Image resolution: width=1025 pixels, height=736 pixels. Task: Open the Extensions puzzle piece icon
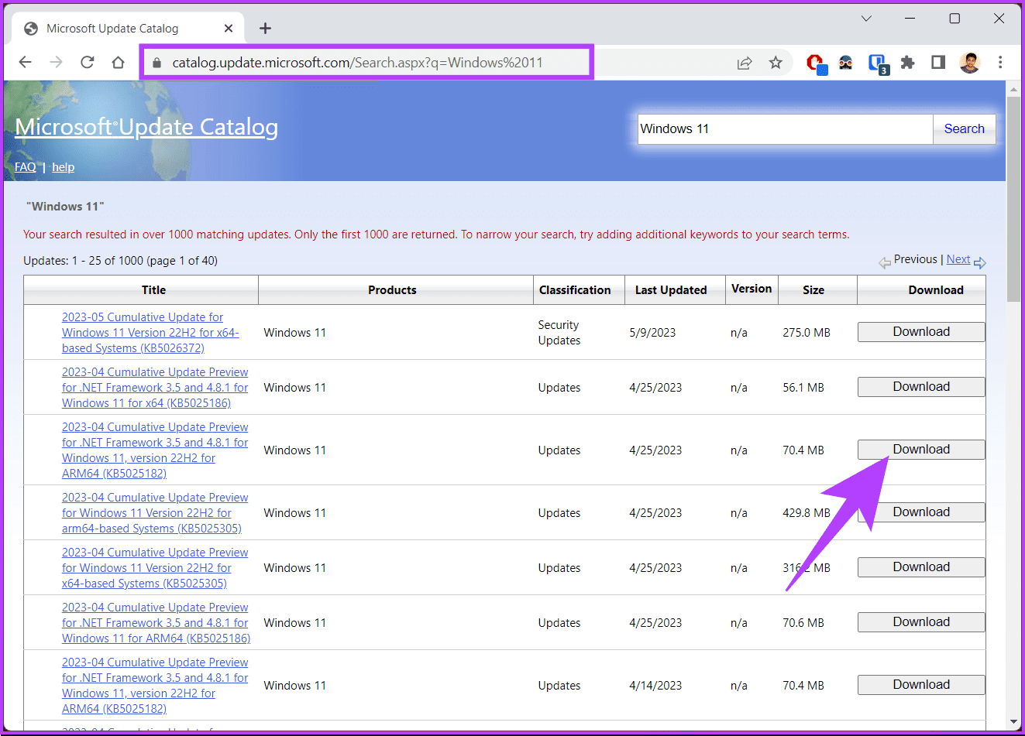click(x=907, y=63)
